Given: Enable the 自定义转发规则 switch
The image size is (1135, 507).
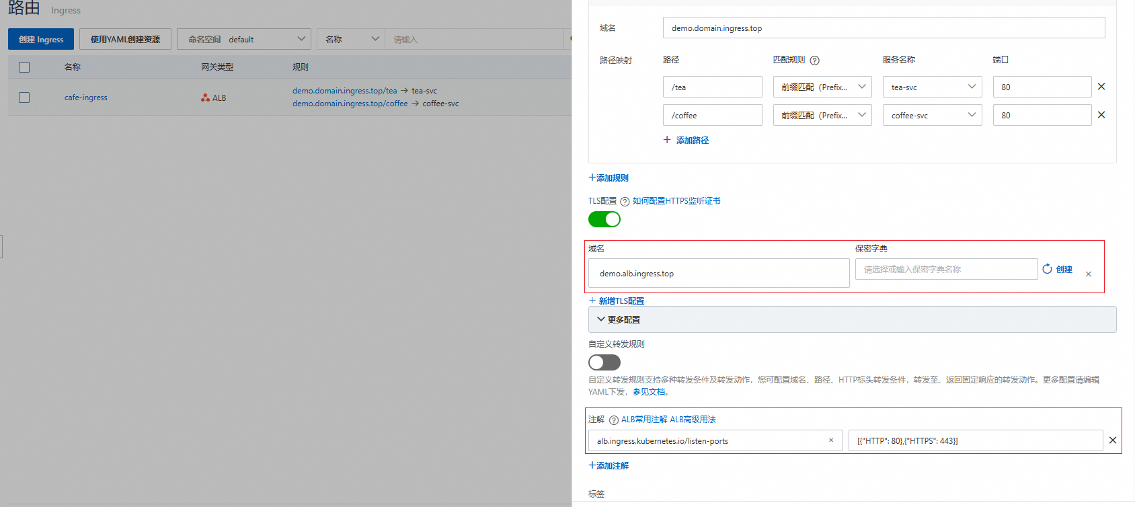Looking at the screenshot, I should tap(604, 362).
